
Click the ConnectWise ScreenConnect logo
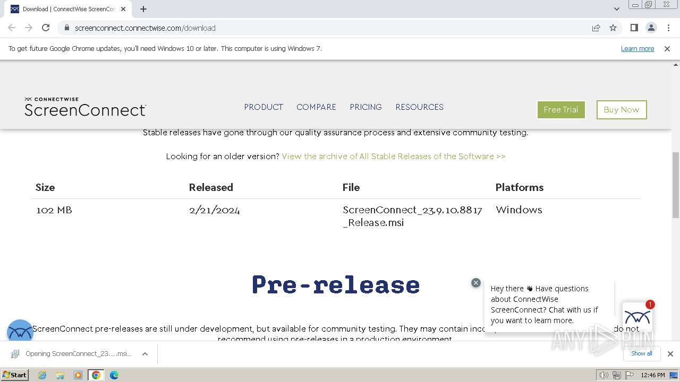[x=85, y=107]
